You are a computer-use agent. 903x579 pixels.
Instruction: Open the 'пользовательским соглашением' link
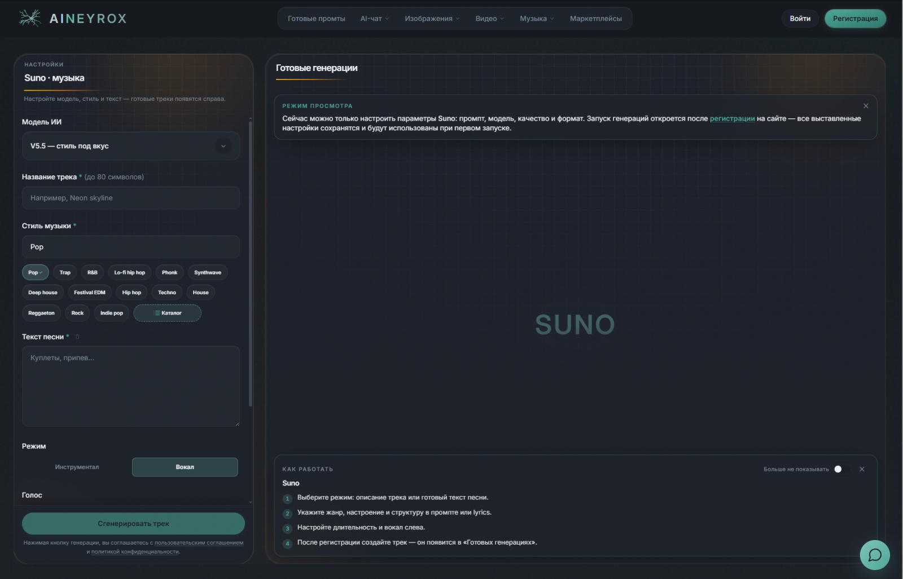[199, 543]
